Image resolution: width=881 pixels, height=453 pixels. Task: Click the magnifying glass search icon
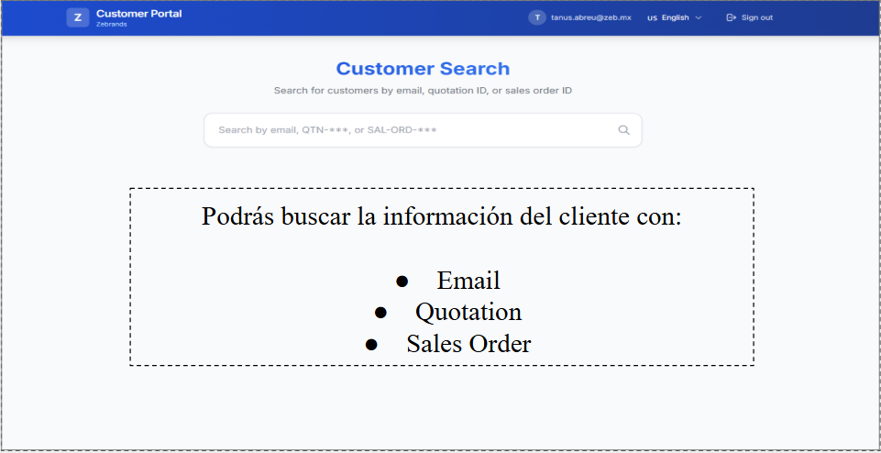[x=624, y=130]
